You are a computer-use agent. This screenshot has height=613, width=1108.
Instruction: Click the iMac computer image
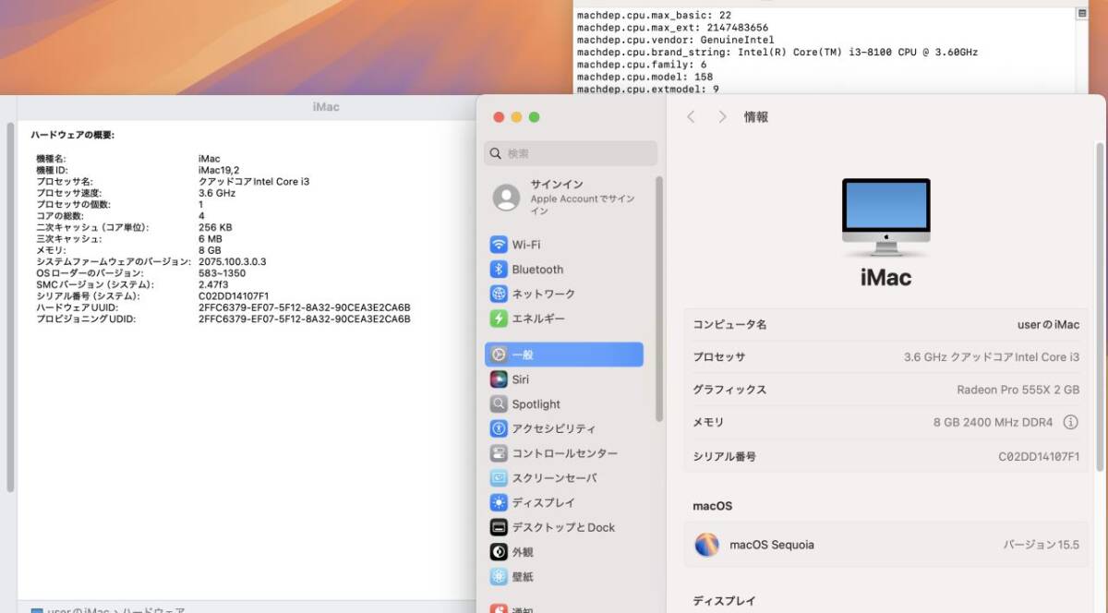coord(885,218)
